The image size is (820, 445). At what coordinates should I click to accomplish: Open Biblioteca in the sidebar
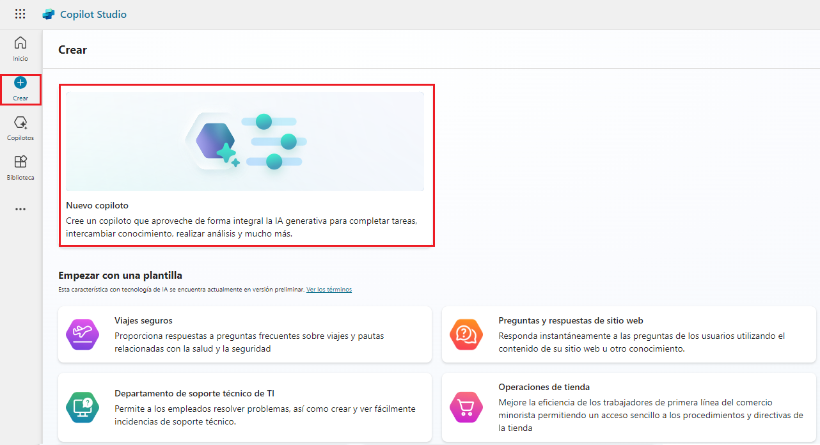(x=20, y=168)
